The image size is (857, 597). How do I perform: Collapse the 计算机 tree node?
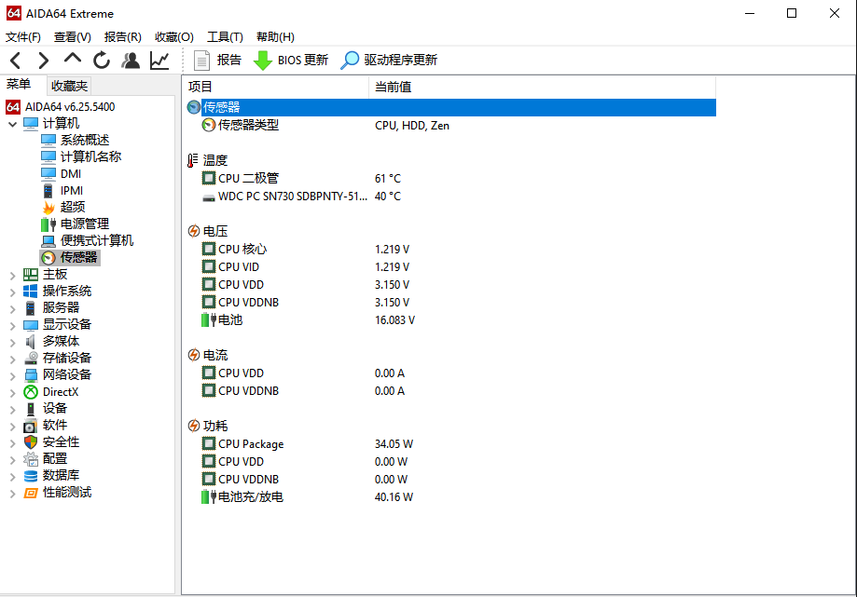click(12, 125)
